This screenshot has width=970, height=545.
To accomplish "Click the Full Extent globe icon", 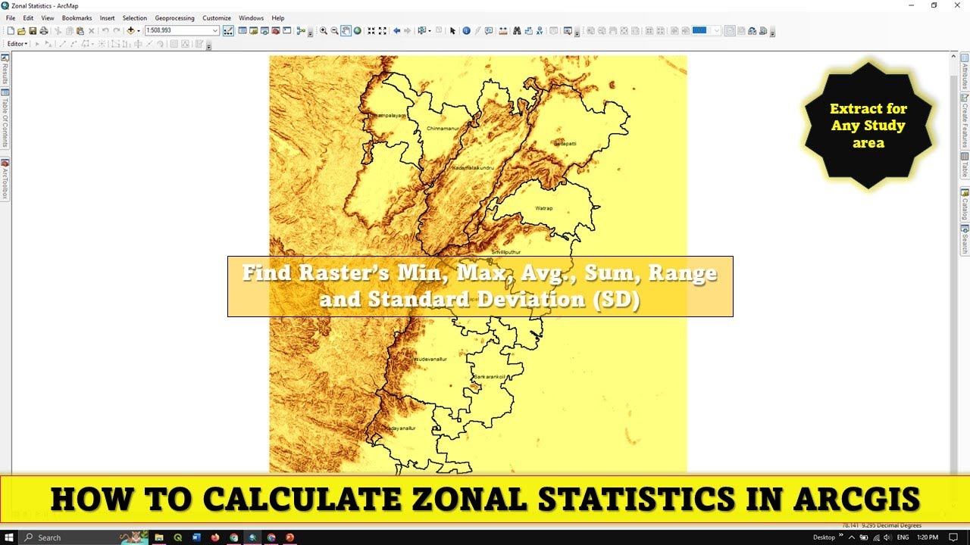I will (357, 31).
